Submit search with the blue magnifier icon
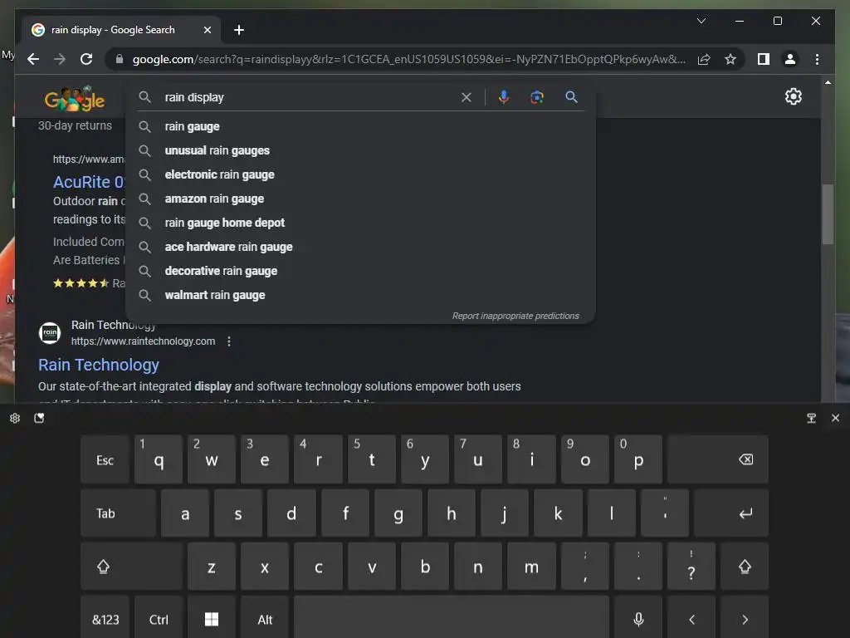850x638 pixels. click(x=571, y=97)
